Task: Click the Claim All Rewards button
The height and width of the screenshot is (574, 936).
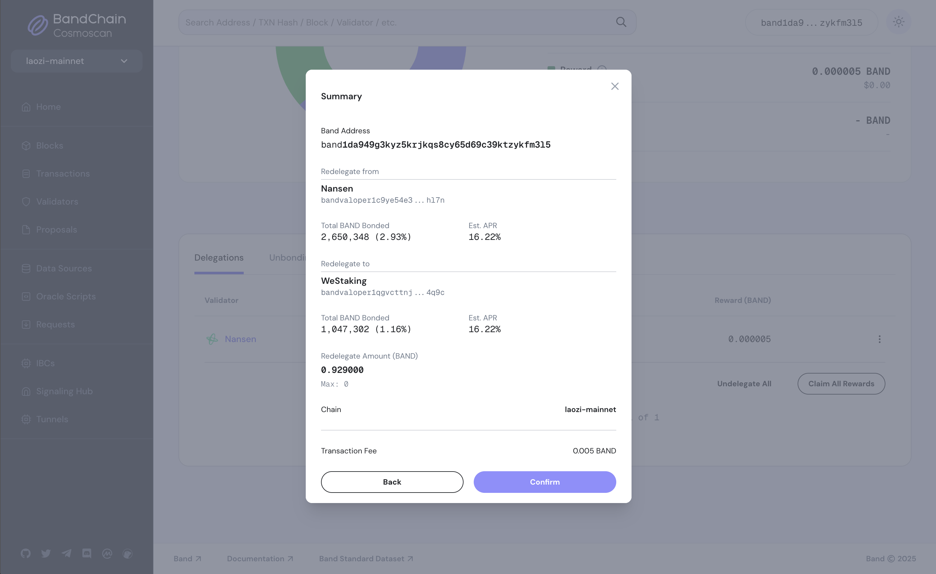Action: (841, 384)
